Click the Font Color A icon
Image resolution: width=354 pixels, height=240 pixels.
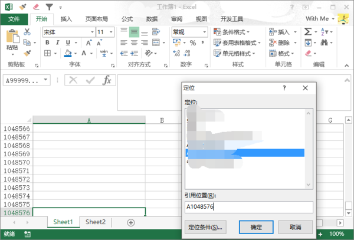(x=84, y=53)
